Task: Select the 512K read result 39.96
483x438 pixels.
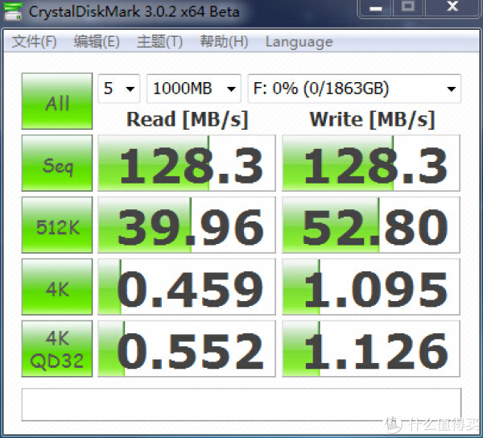Action: (187, 225)
